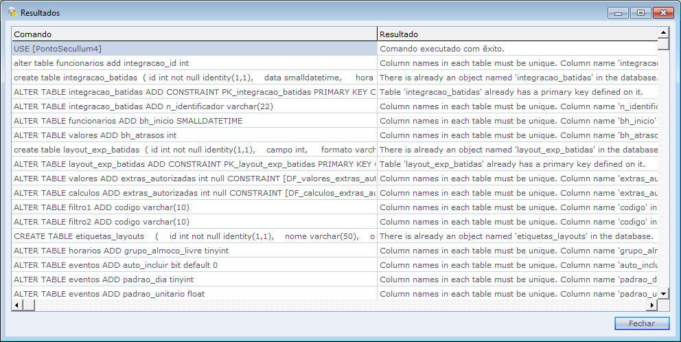681x342 pixels.
Task: Click the Resultados window title icon
Action: [x=12, y=12]
